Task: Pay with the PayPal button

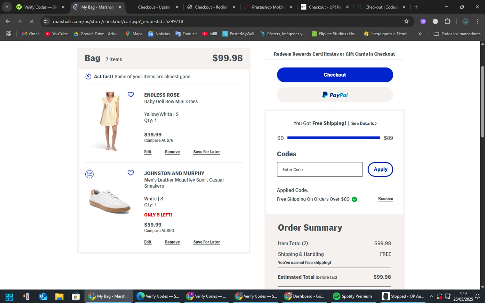Action: tap(335, 95)
